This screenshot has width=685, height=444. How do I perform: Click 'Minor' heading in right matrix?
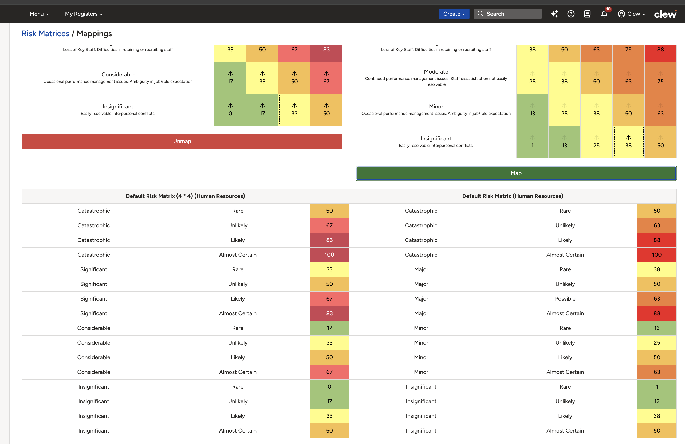tap(436, 107)
